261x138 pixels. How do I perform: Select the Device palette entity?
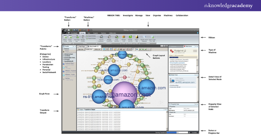click(x=69, y=52)
